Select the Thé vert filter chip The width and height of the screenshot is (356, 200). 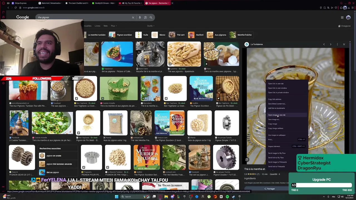[177, 35]
